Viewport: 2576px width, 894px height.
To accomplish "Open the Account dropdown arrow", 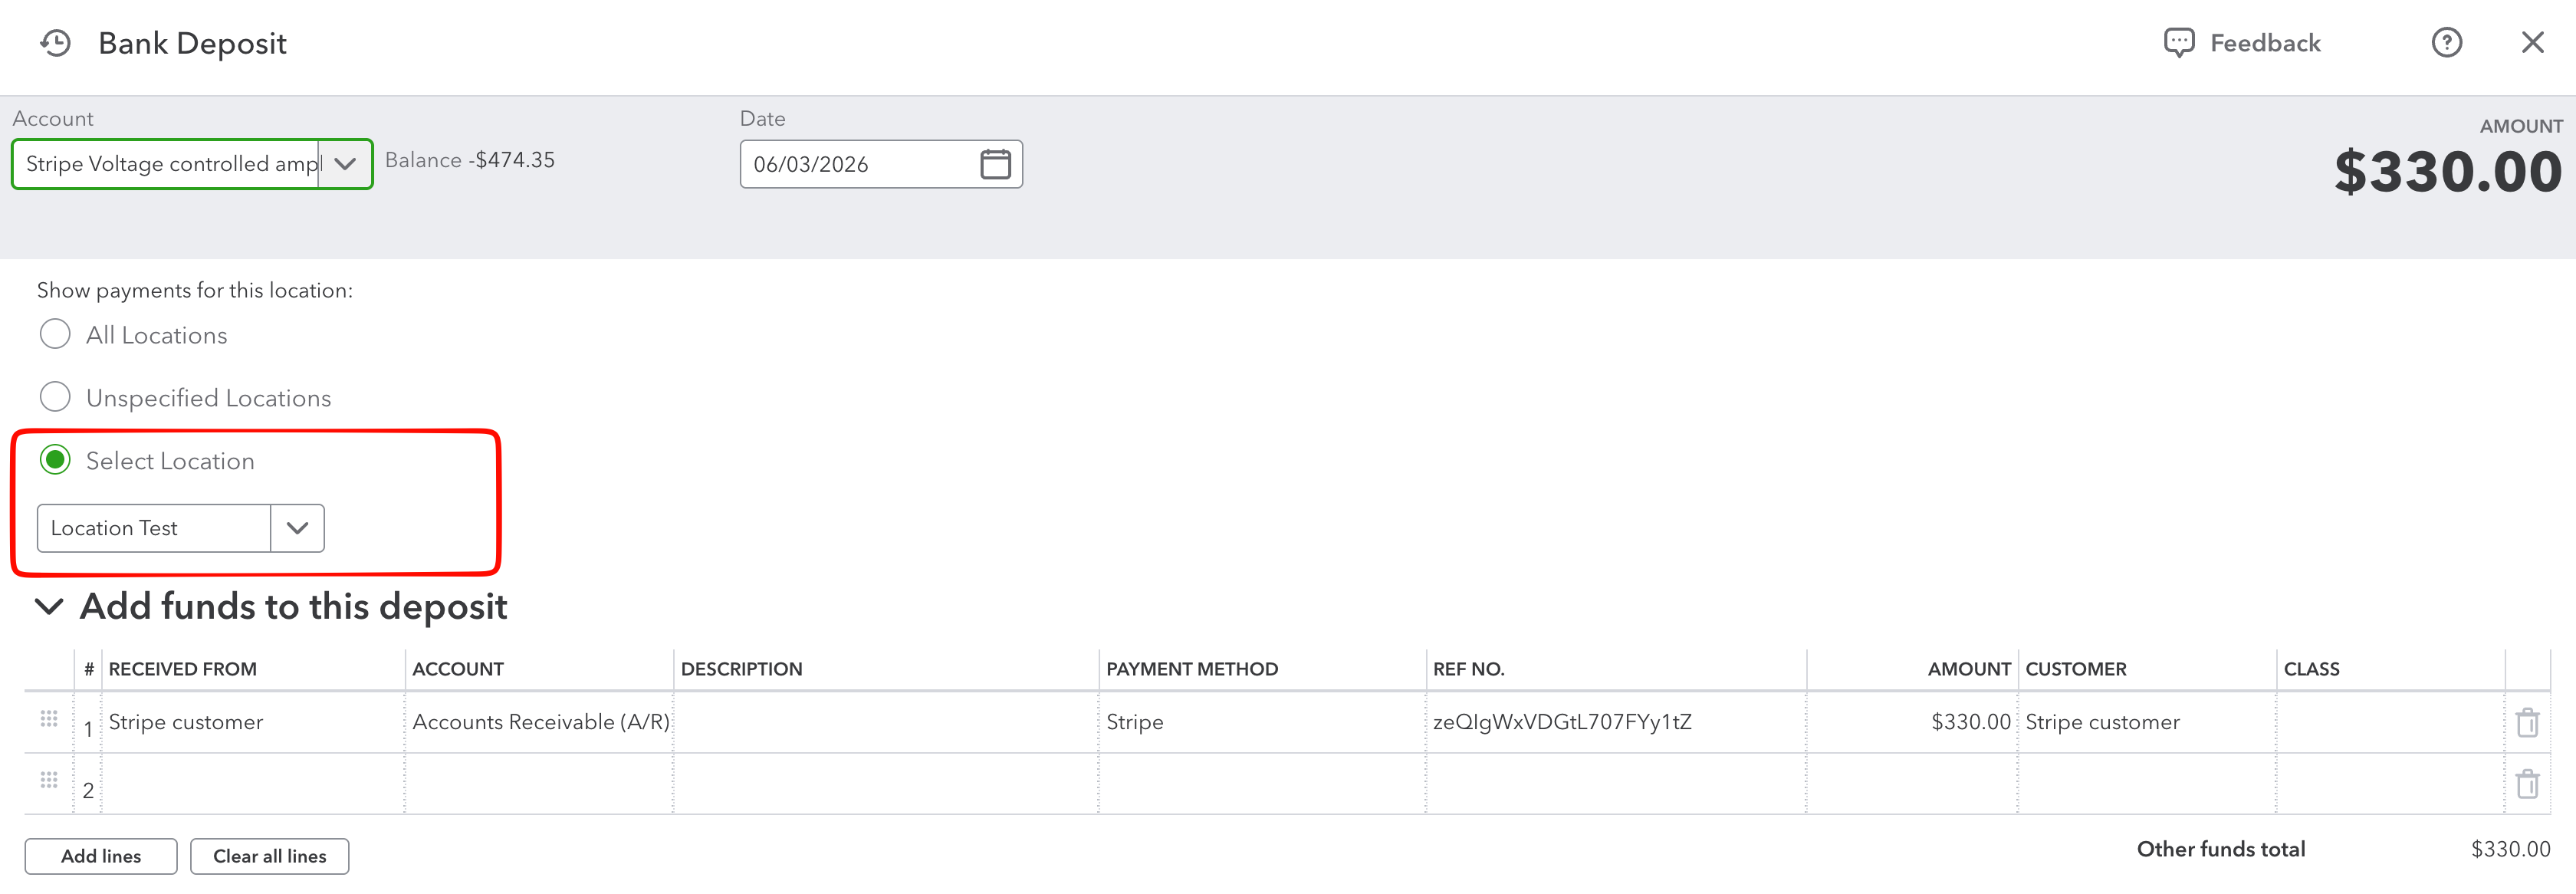I will click(345, 164).
